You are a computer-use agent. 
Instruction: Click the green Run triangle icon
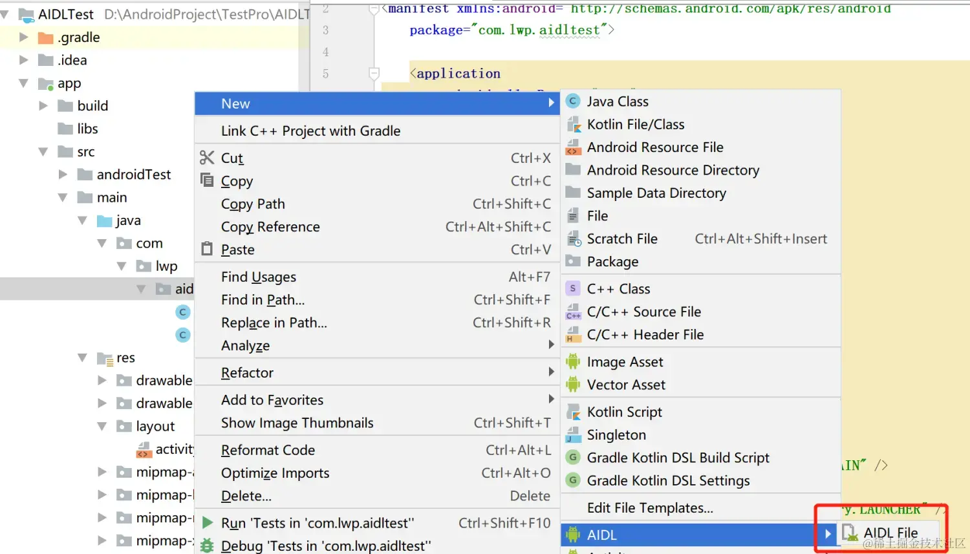(x=207, y=522)
